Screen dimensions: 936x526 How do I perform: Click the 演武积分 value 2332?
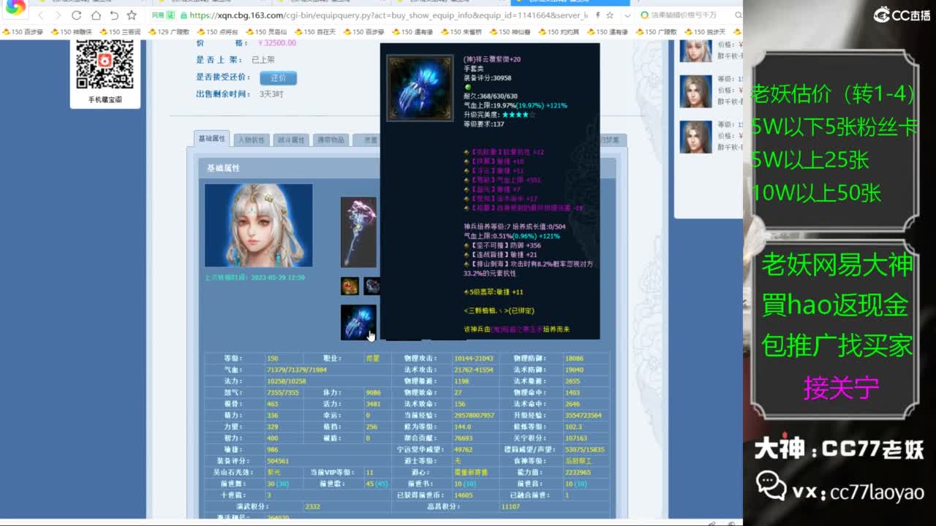click(x=313, y=506)
